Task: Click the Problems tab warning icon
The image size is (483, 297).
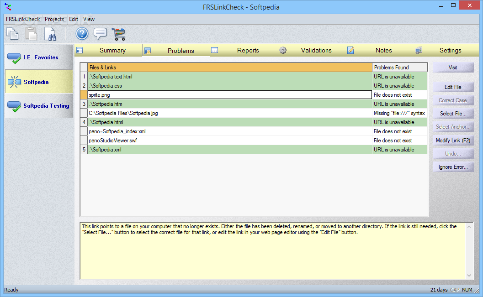Action: 148,51
